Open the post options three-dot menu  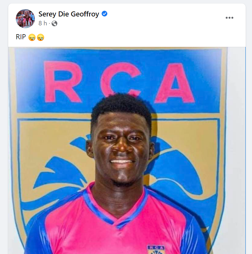229,18
